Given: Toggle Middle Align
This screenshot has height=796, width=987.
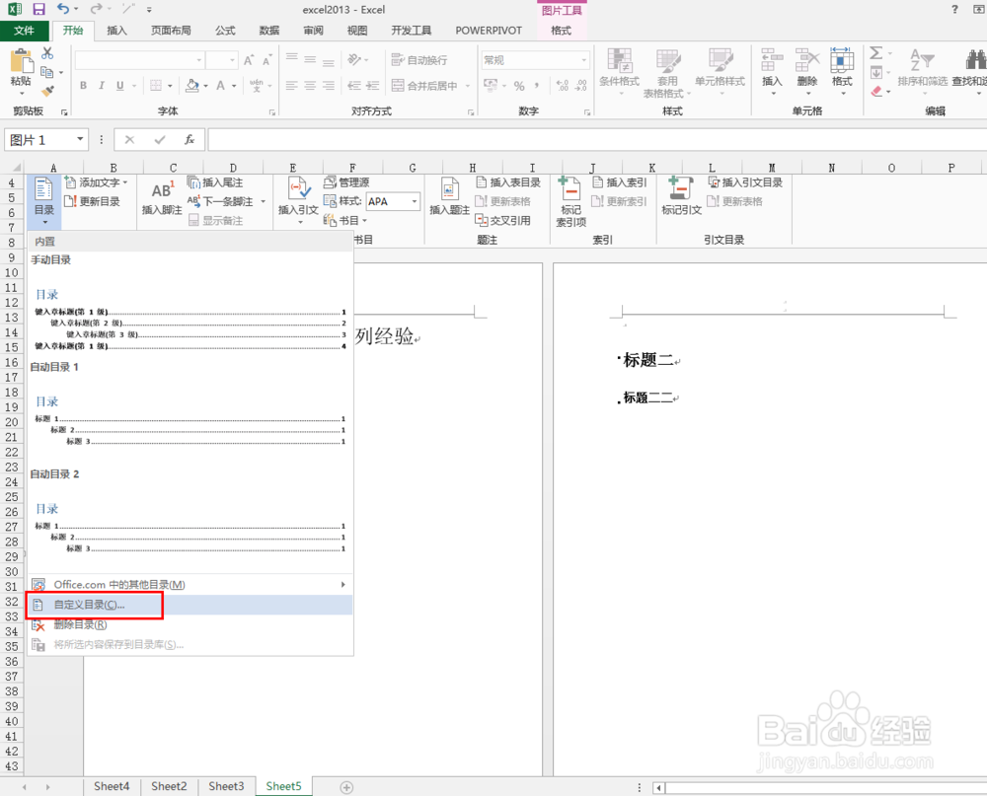Looking at the screenshot, I should (310, 60).
